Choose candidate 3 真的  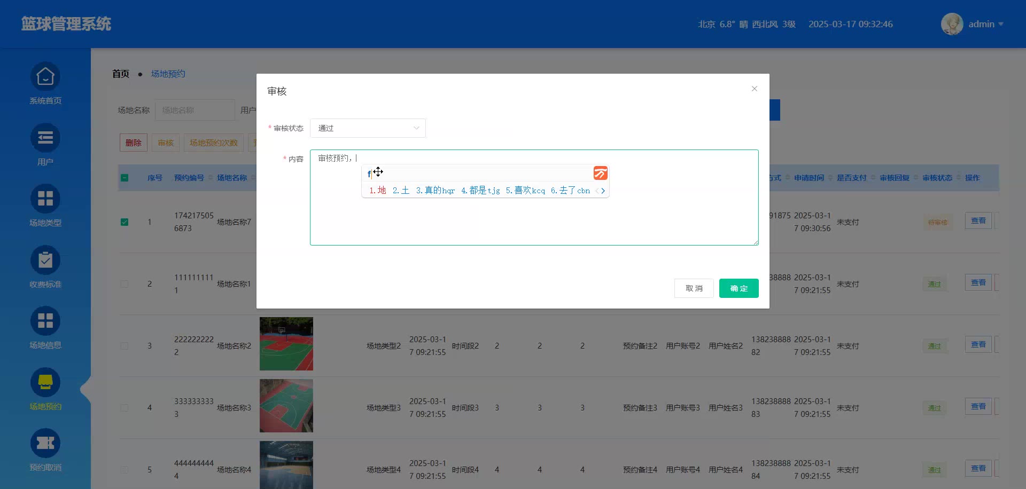point(436,191)
